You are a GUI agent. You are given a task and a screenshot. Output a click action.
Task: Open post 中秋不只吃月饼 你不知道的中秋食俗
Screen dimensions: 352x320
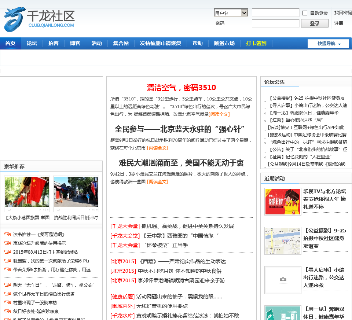(x=180, y=271)
